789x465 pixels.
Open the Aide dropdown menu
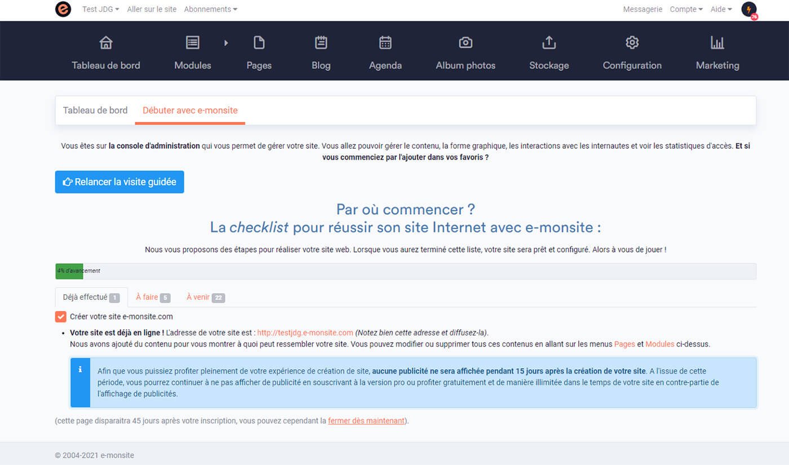721,9
